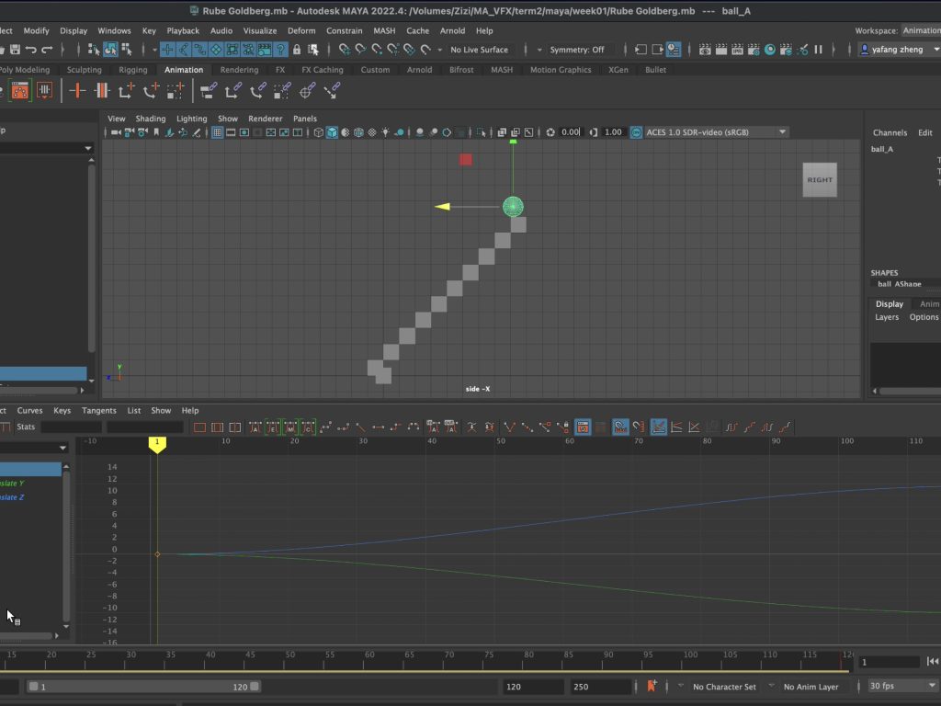Switch to the Rigging shelf tab

pyautogui.click(x=132, y=70)
